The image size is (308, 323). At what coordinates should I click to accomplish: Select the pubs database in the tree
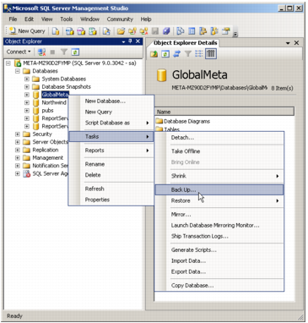[x=47, y=111]
